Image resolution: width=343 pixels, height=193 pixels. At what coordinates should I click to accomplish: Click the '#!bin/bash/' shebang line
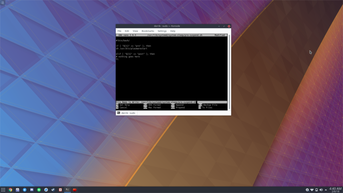pyautogui.click(x=123, y=41)
